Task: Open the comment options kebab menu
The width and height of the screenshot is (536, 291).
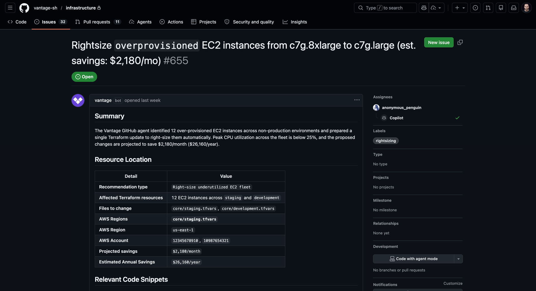Action: (356, 100)
